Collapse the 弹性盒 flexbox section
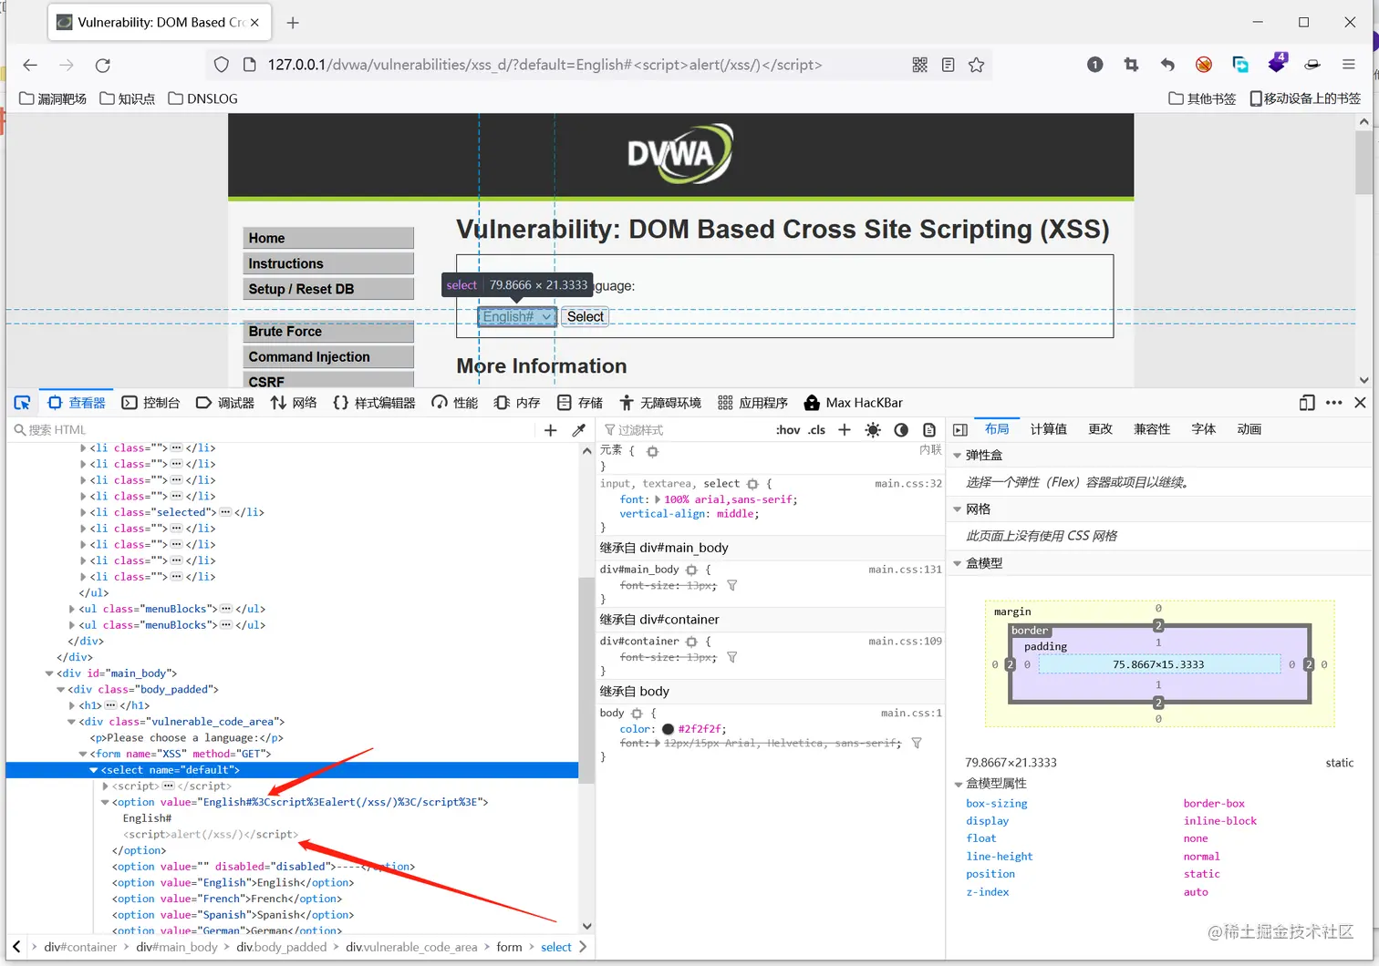The width and height of the screenshot is (1379, 966). [x=957, y=456]
